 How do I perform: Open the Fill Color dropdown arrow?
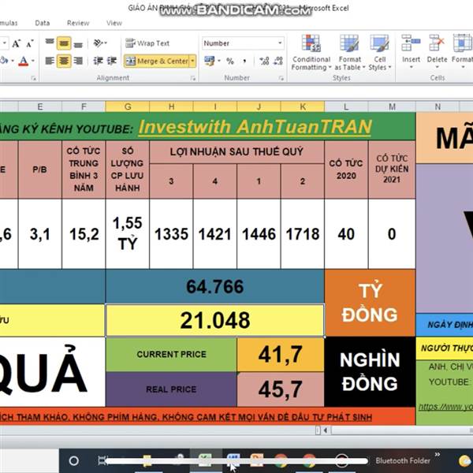pos(13,61)
